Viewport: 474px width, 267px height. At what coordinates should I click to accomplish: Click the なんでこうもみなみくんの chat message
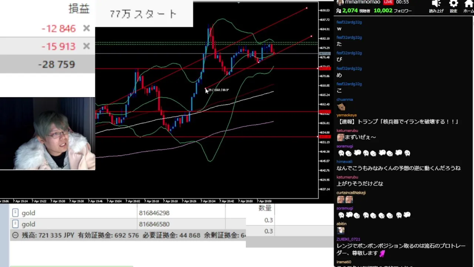click(398, 168)
